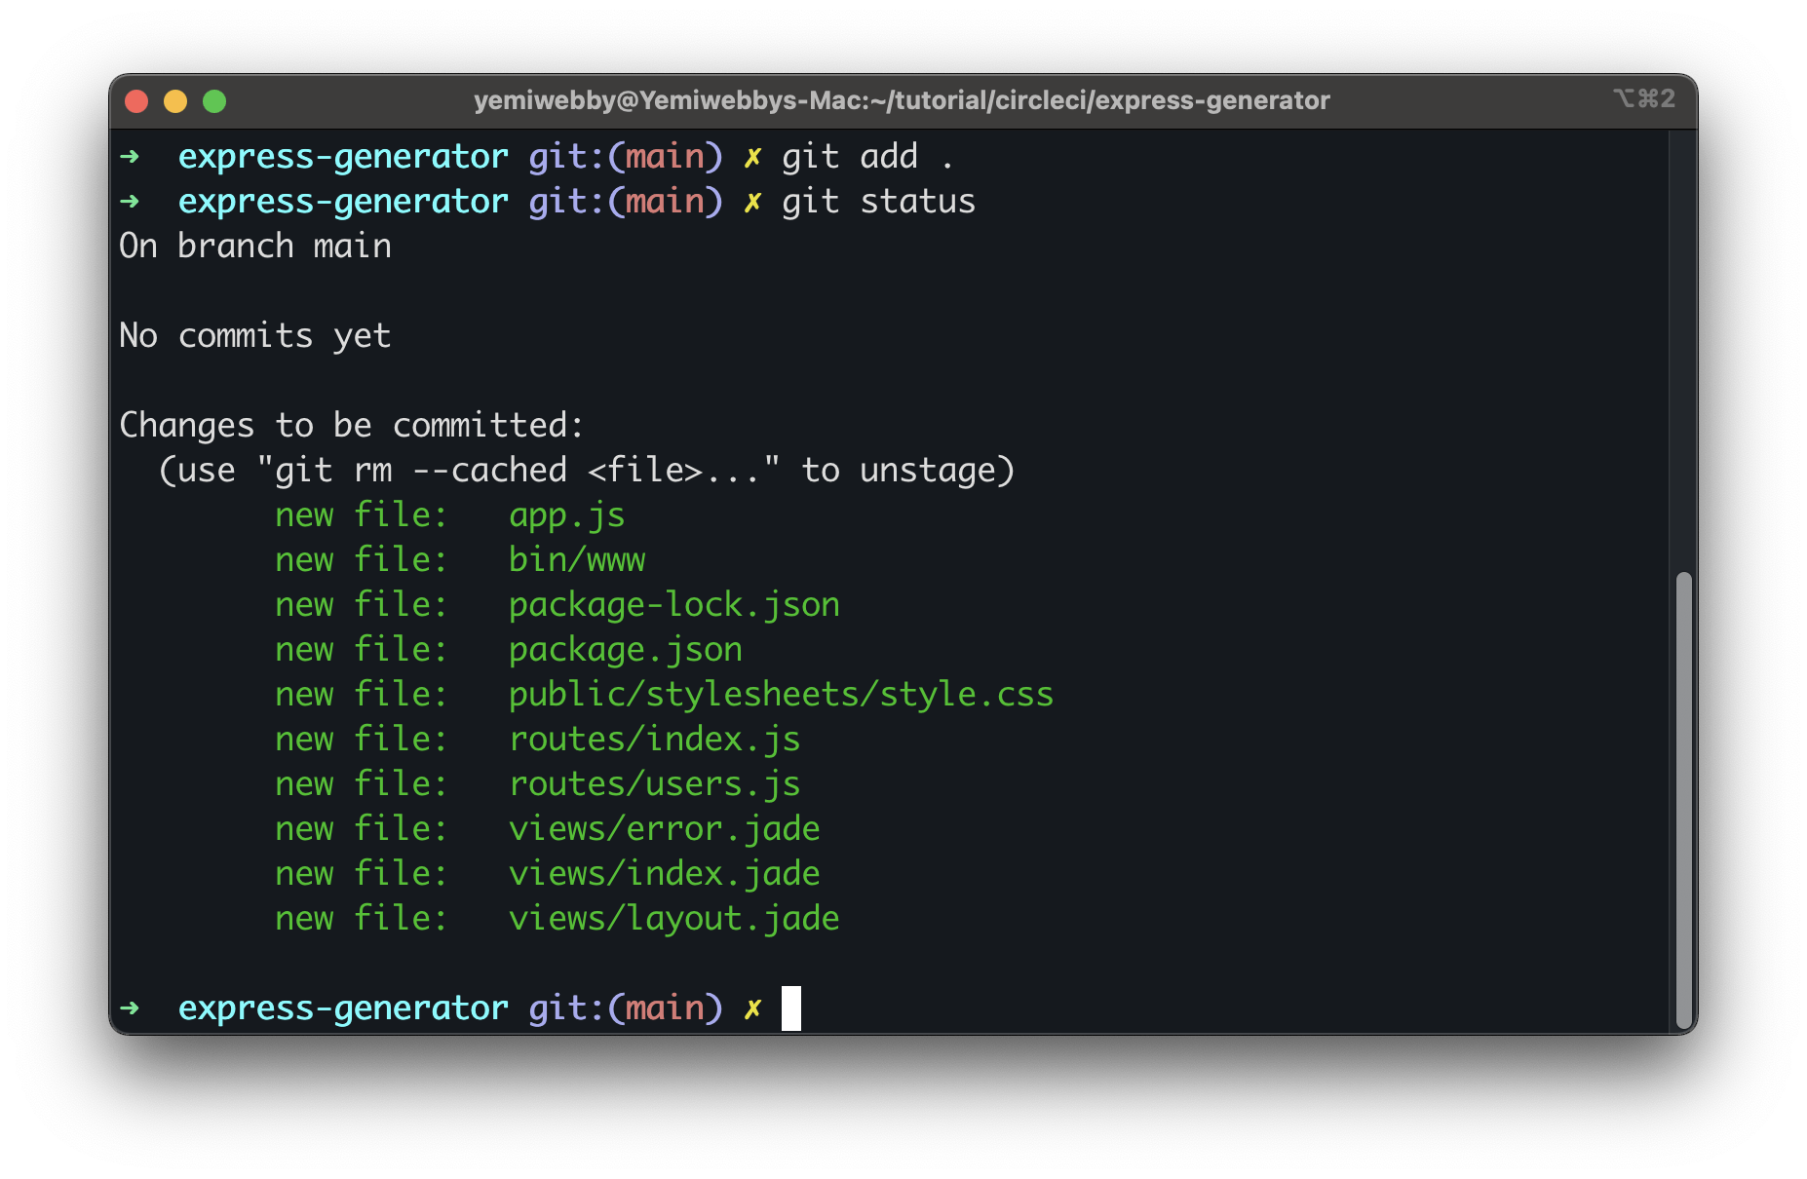The image size is (1807, 1179).
Task: Select the public/stylesheets/style.css entry
Action: pyautogui.click(x=780, y=694)
